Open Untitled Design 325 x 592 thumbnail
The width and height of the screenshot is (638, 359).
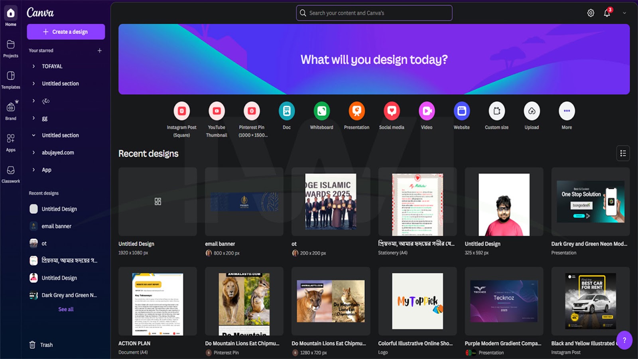(504, 201)
